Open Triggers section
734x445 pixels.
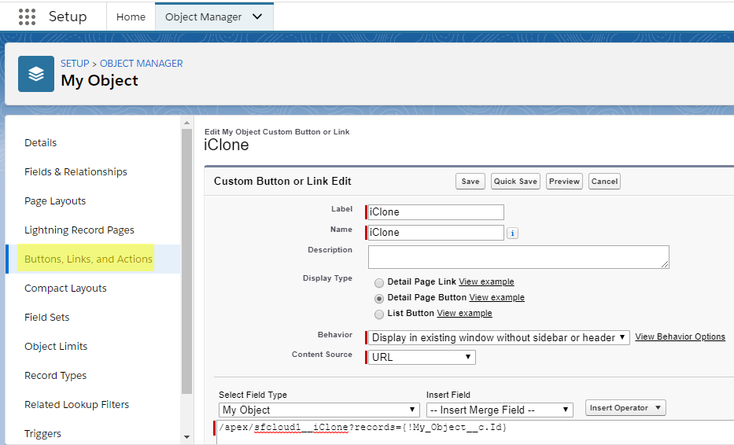click(x=42, y=434)
